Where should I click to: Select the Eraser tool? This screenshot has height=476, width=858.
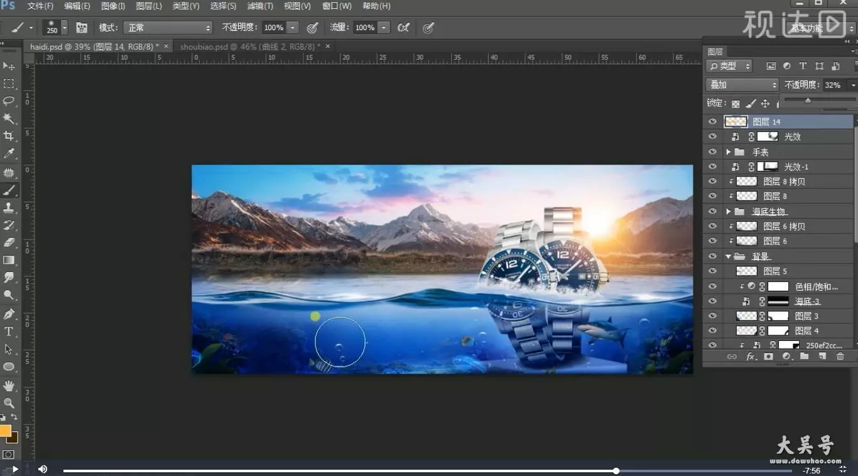[x=9, y=242]
